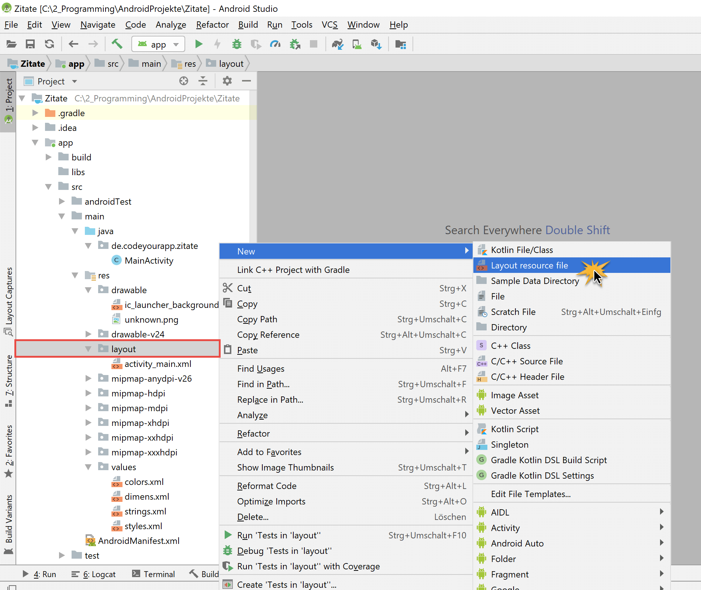701x590 pixels.
Task: Select Layout resource file in New submenu
Action: coord(571,265)
